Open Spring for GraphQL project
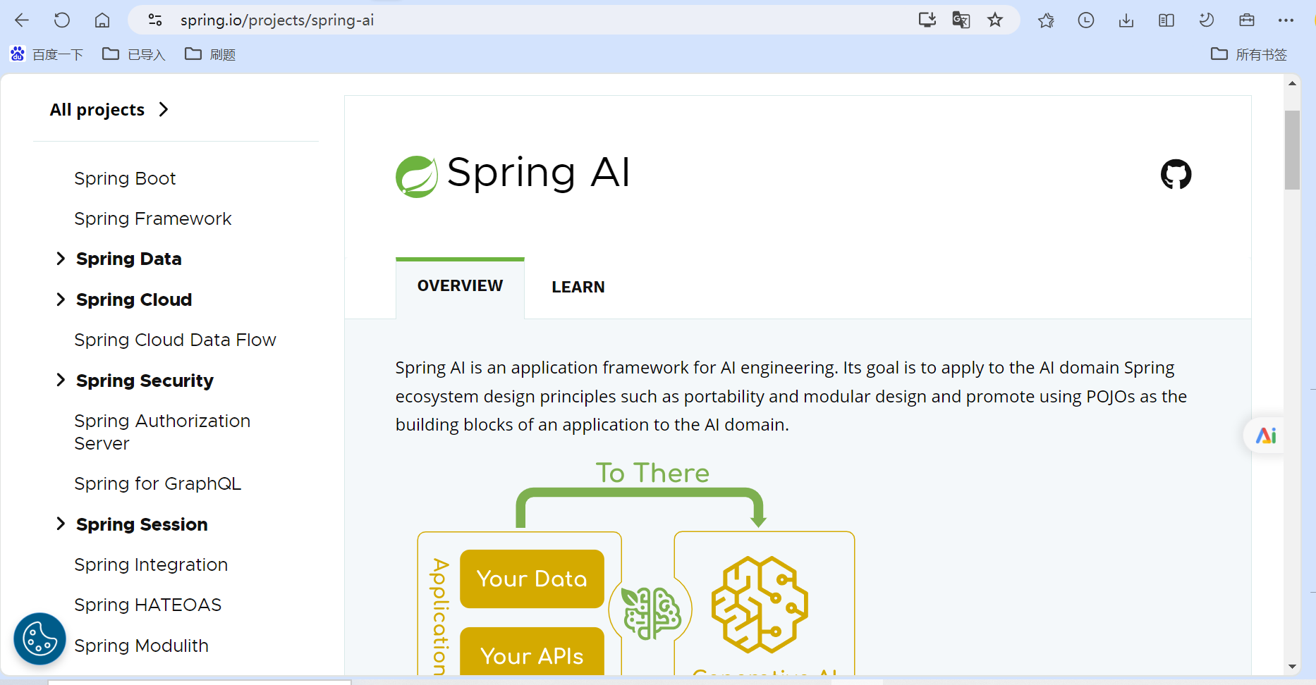The image size is (1316, 685). click(x=158, y=483)
